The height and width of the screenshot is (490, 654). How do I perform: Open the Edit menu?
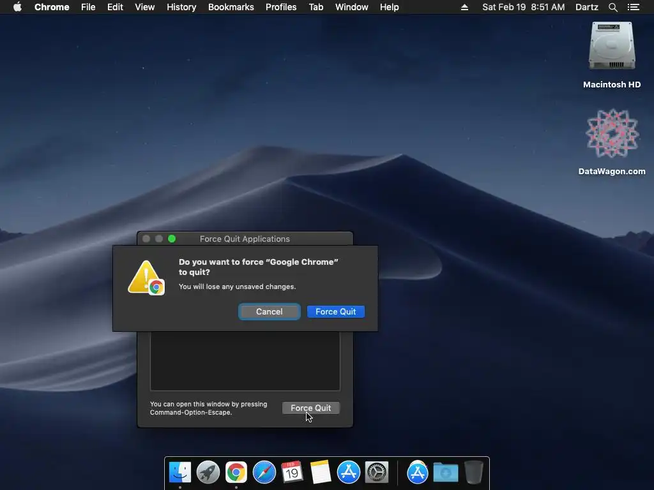tap(115, 7)
